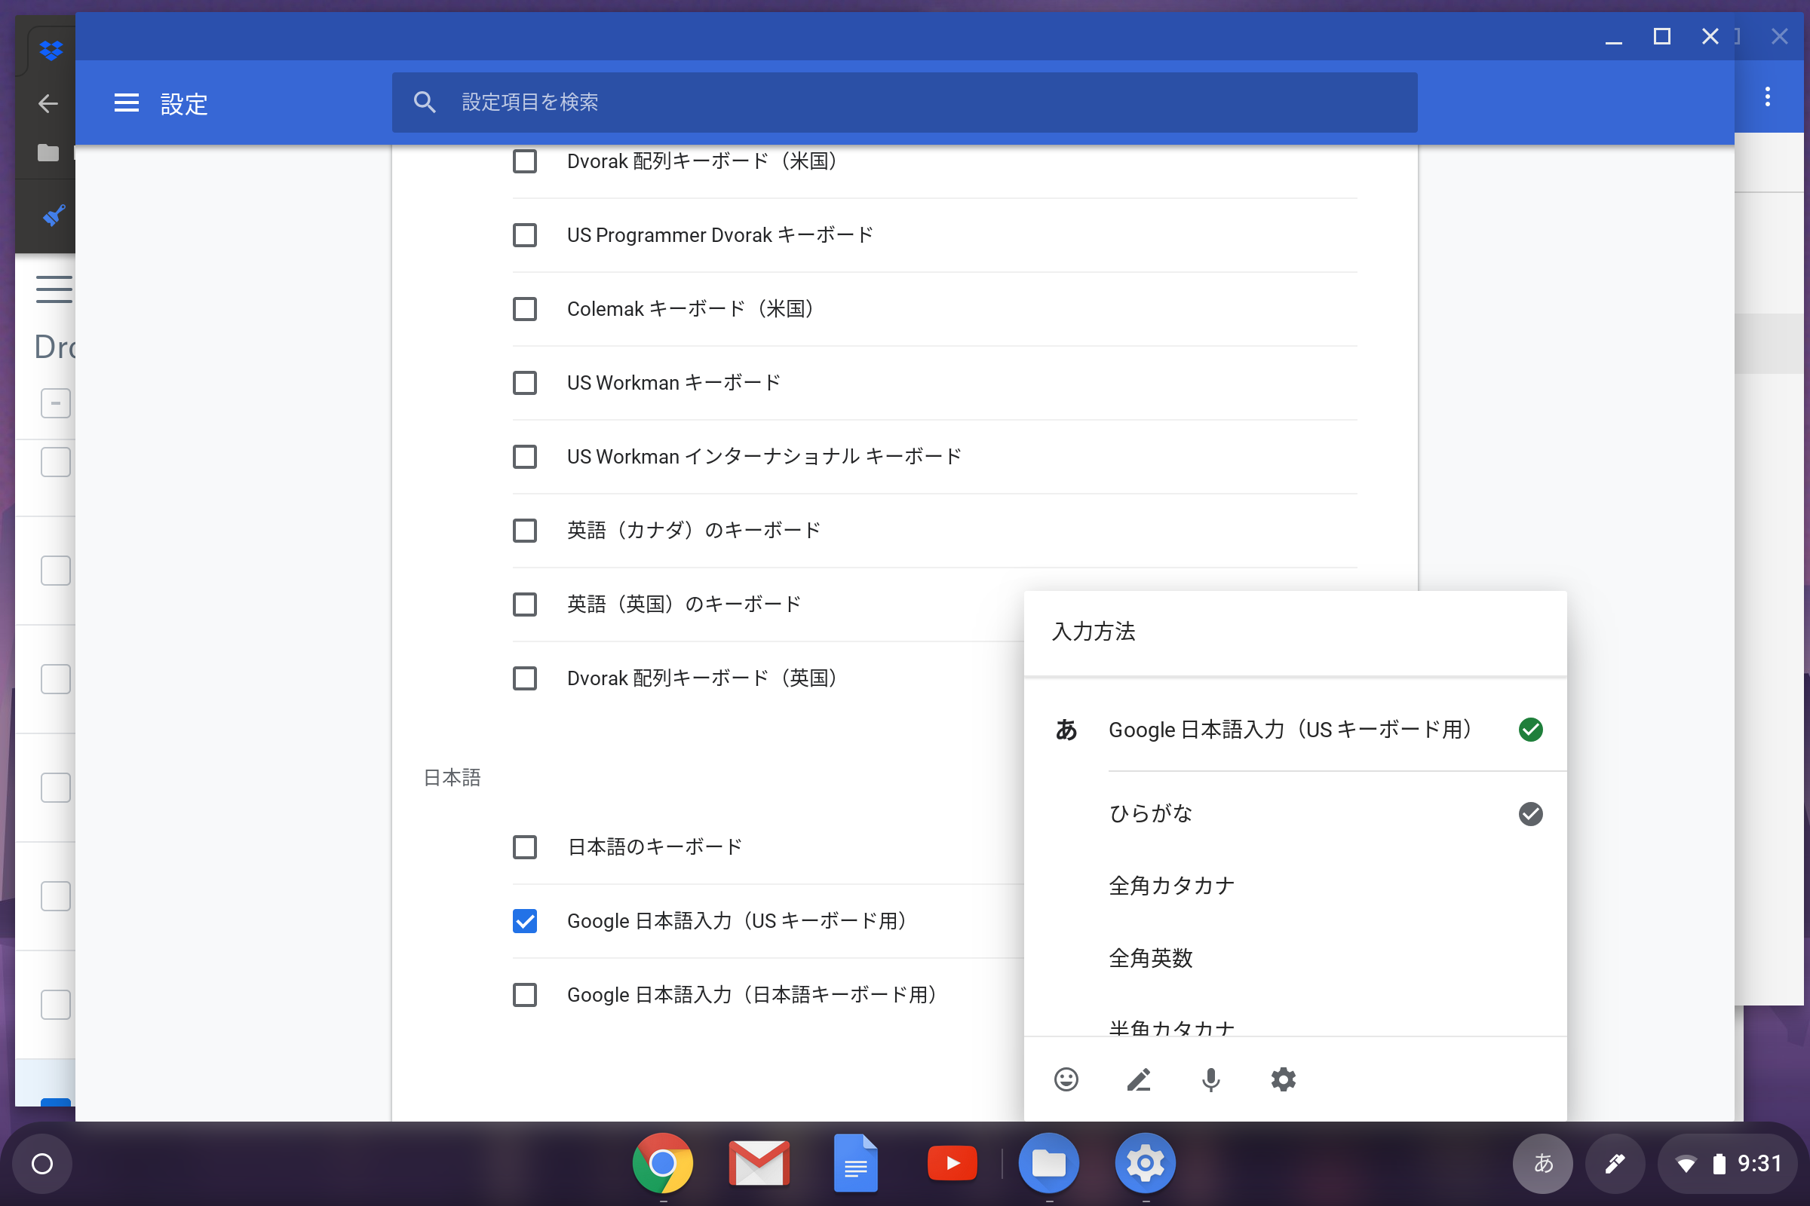Viewport: 1810px width, 1206px height.
Task: Click the handwriting pencil icon
Action: (1138, 1080)
